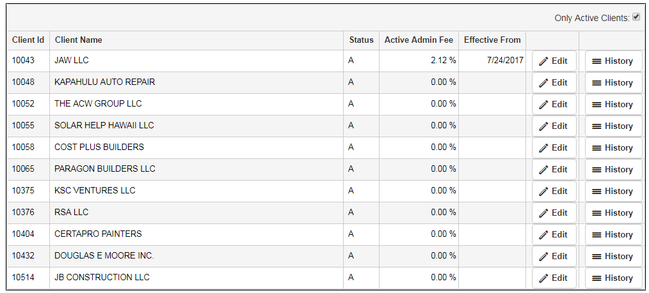Click the history icon for The ACW Group

(596, 105)
